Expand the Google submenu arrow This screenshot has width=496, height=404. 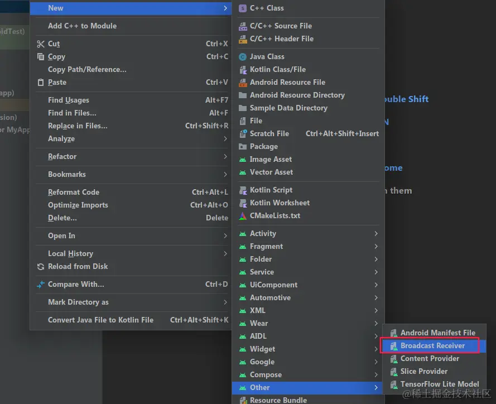coord(376,362)
